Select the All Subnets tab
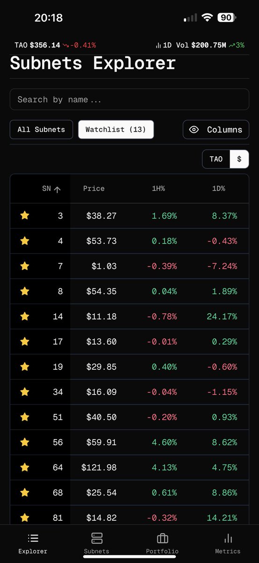This screenshot has height=563, width=259. tap(41, 129)
